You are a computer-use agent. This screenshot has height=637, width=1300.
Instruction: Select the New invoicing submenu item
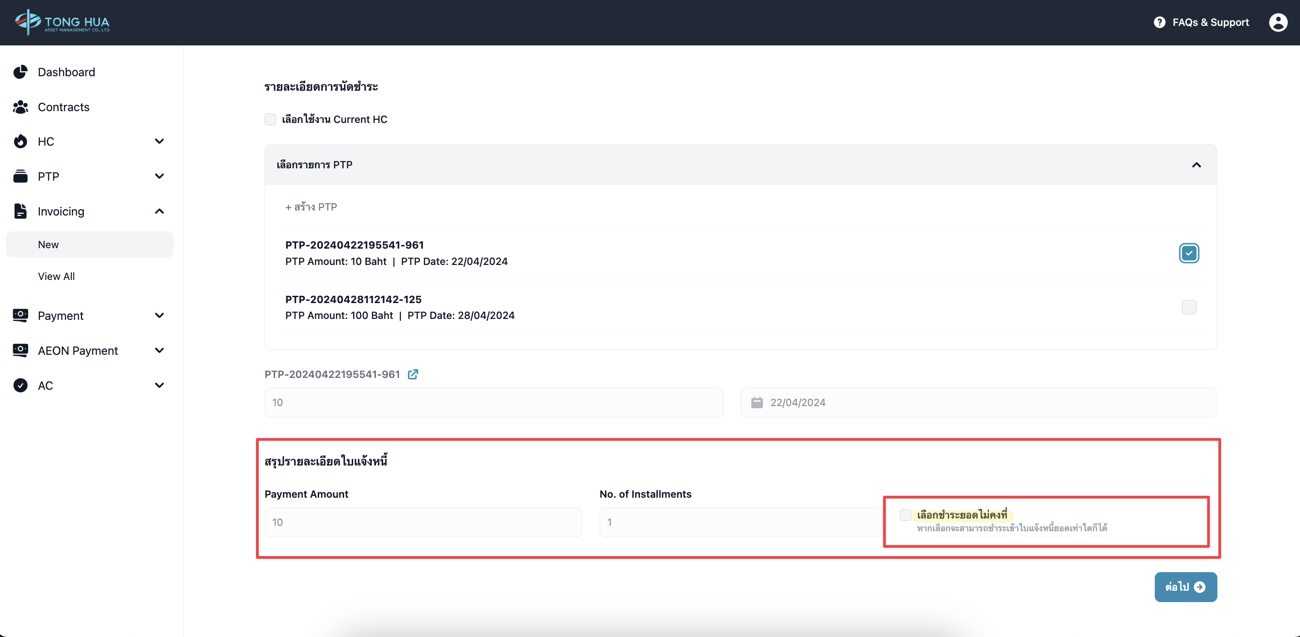(49, 245)
